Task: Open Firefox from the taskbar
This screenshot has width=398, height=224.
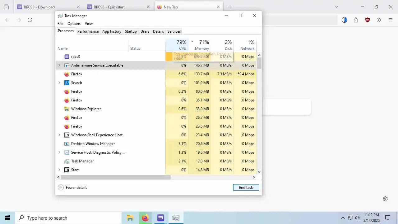Action: (145, 218)
